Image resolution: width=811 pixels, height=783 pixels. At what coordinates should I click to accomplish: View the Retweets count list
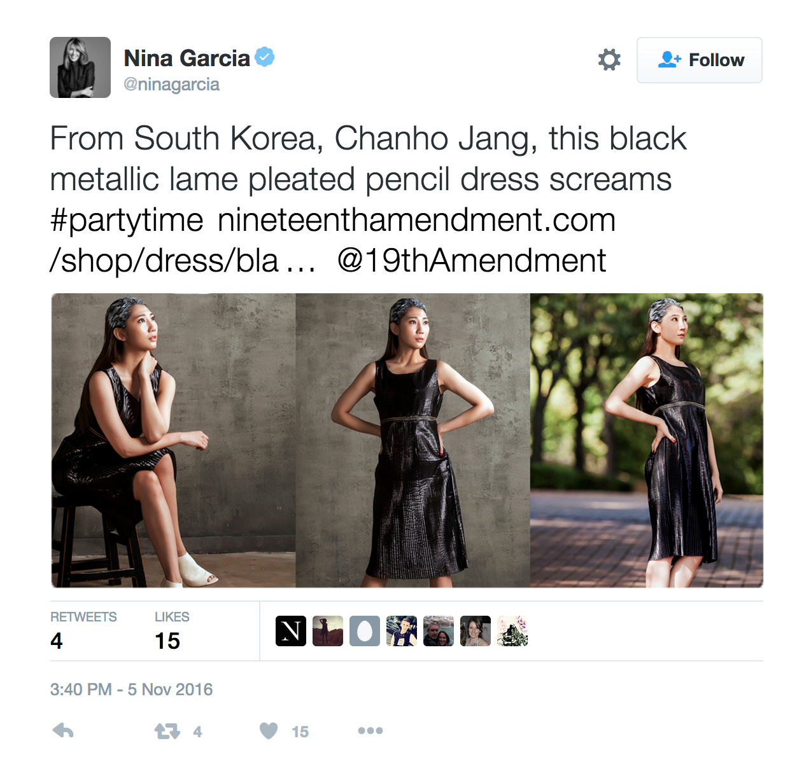tap(83, 631)
